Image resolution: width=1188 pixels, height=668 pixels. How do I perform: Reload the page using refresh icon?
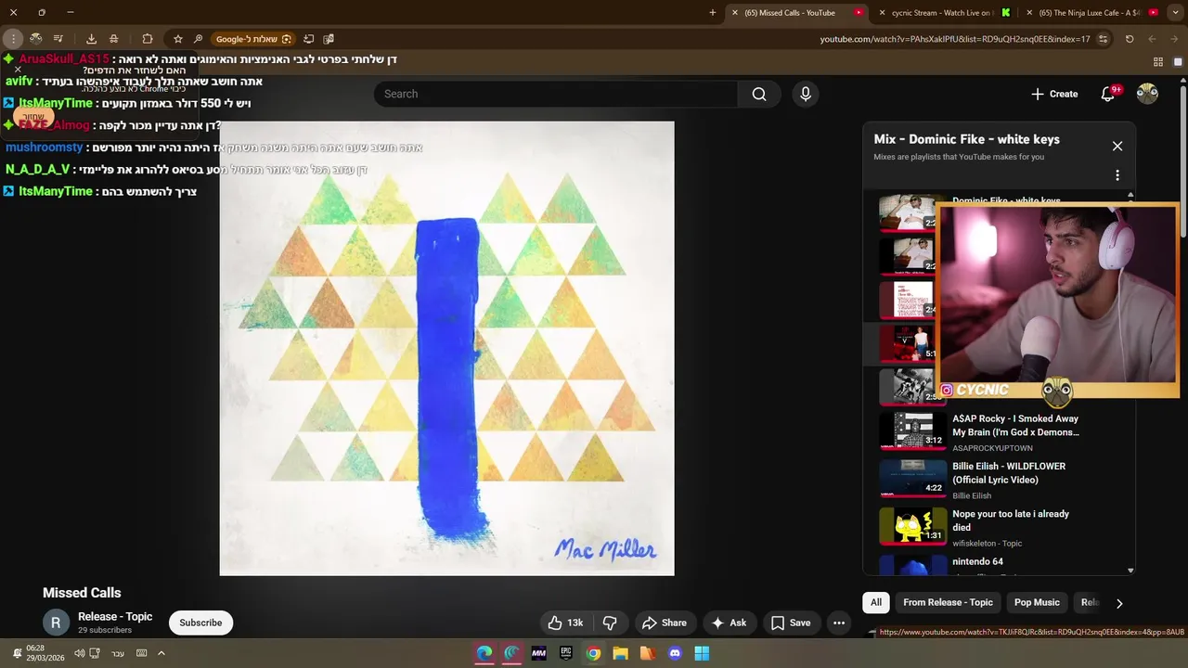(x=1130, y=39)
